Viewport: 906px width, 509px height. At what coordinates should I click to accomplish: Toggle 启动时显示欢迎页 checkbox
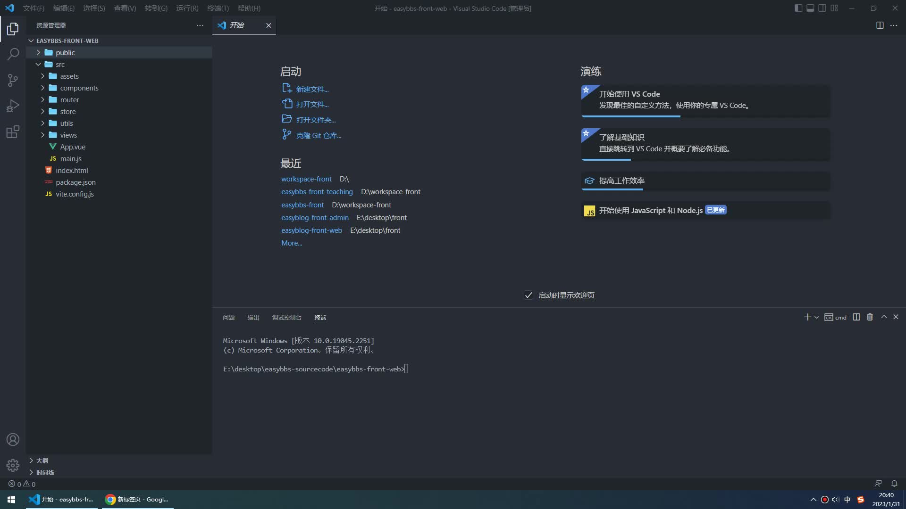(x=528, y=296)
